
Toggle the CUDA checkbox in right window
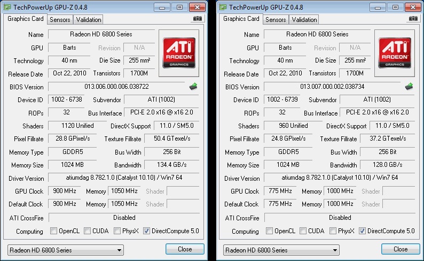coord(303,231)
